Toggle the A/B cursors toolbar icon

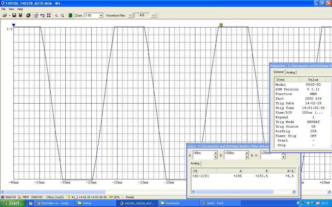click(49, 16)
